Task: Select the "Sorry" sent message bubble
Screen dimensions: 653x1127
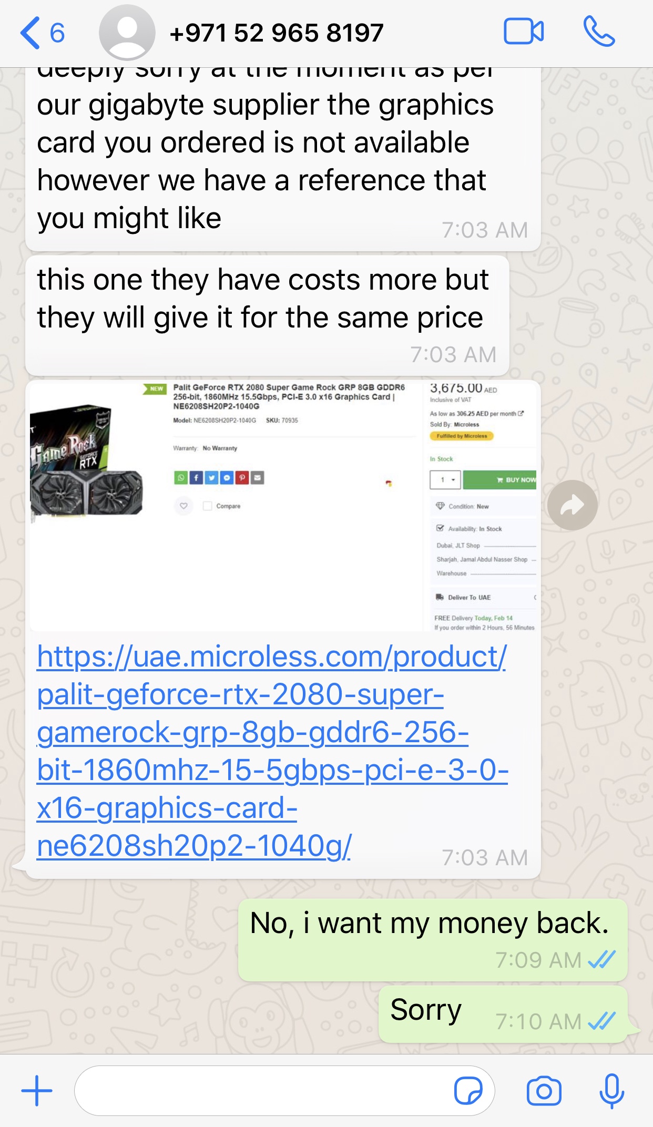Action: point(503,1014)
